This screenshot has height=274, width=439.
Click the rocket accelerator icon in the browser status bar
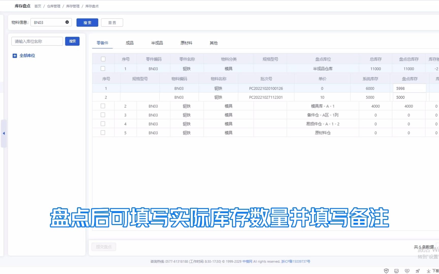coord(418,271)
